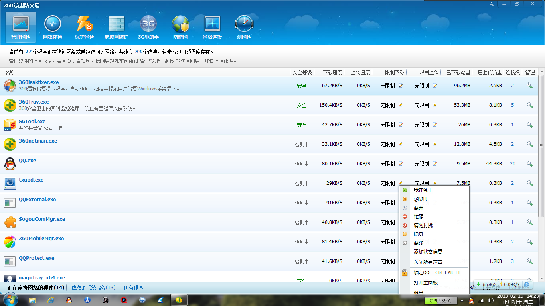Edit download limit for 360leakfixer.exe

point(401,86)
